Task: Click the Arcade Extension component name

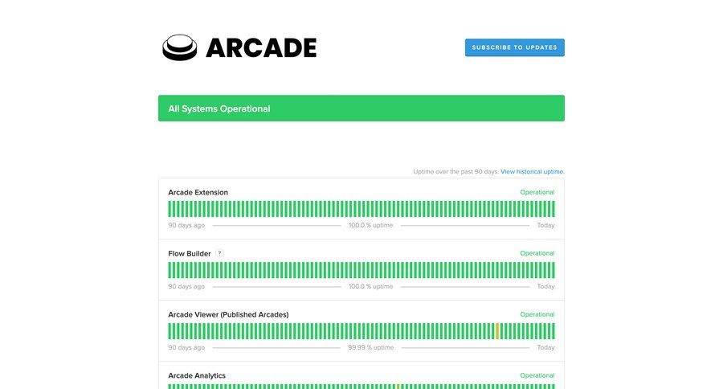Action: [x=198, y=192]
